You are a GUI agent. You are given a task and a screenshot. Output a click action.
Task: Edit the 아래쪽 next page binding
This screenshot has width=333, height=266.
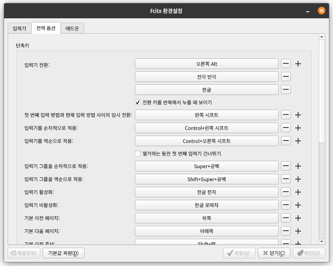(x=206, y=231)
